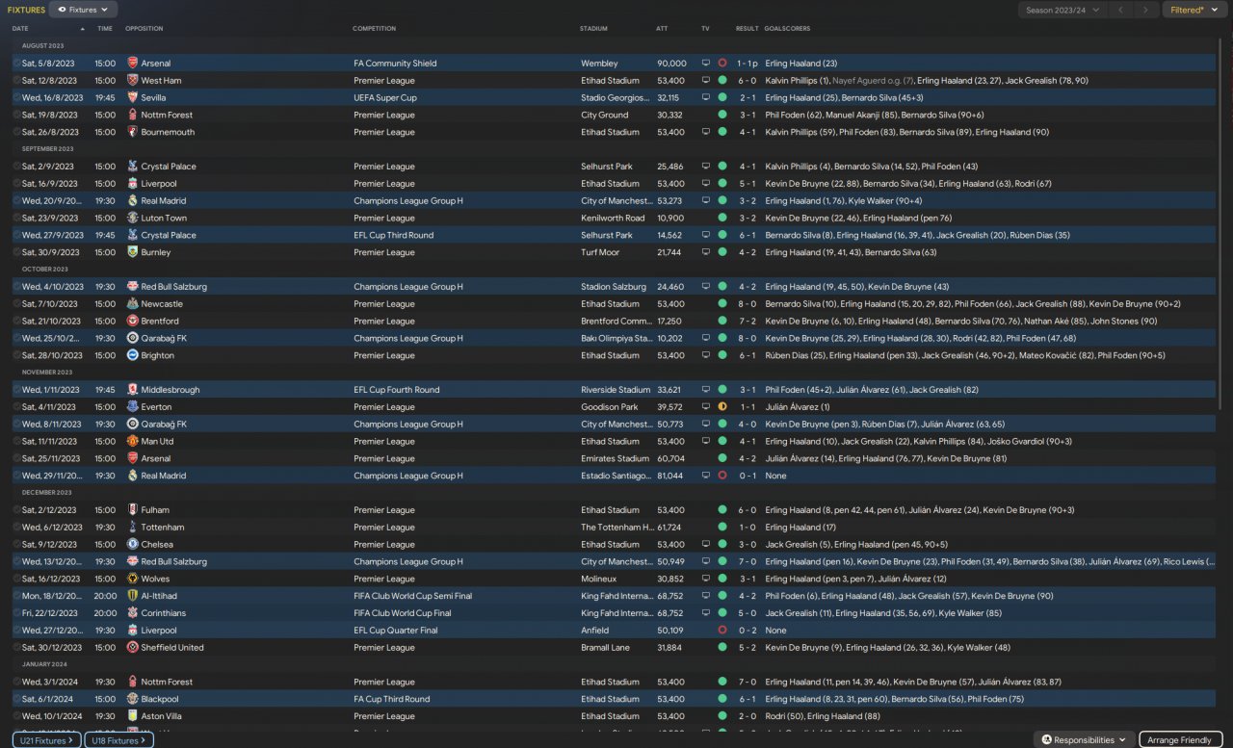Sort by the Result column header
Viewport: 1233px width, 748px height.
pos(747,29)
